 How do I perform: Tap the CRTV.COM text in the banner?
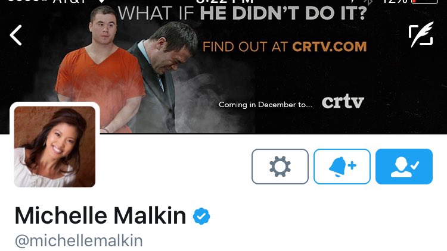pos(330,46)
